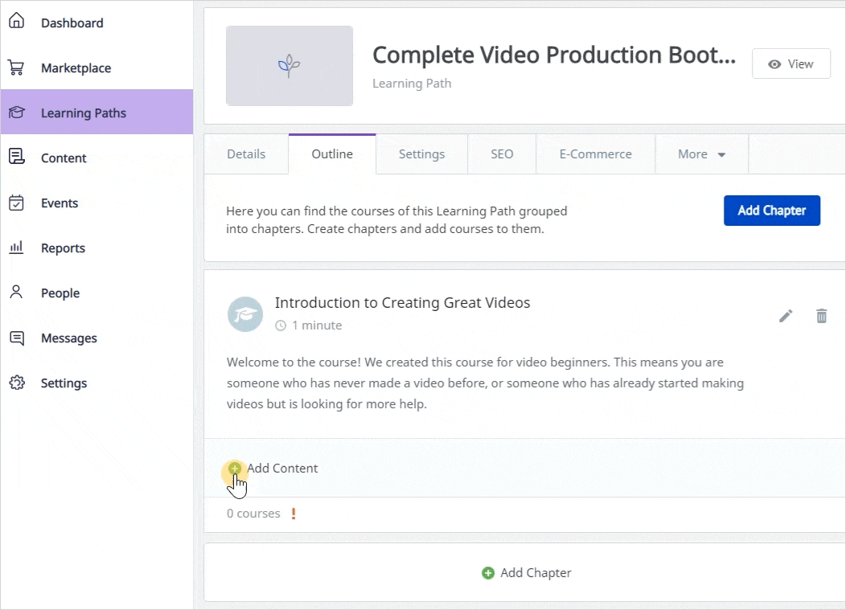The image size is (846, 610).
Task: Open Events via the calendar icon
Action: [x=16, y=203]
